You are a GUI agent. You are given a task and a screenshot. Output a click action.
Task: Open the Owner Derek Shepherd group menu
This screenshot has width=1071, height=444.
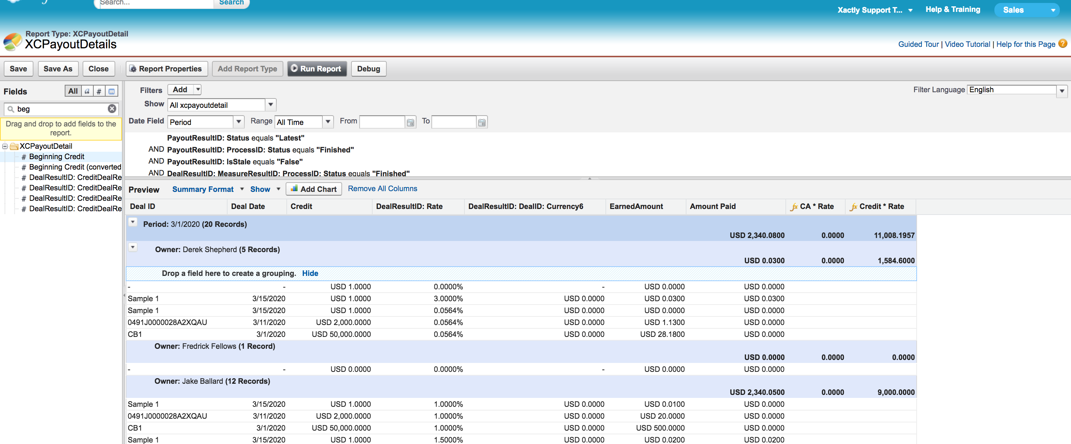click(x=133, y=247)
